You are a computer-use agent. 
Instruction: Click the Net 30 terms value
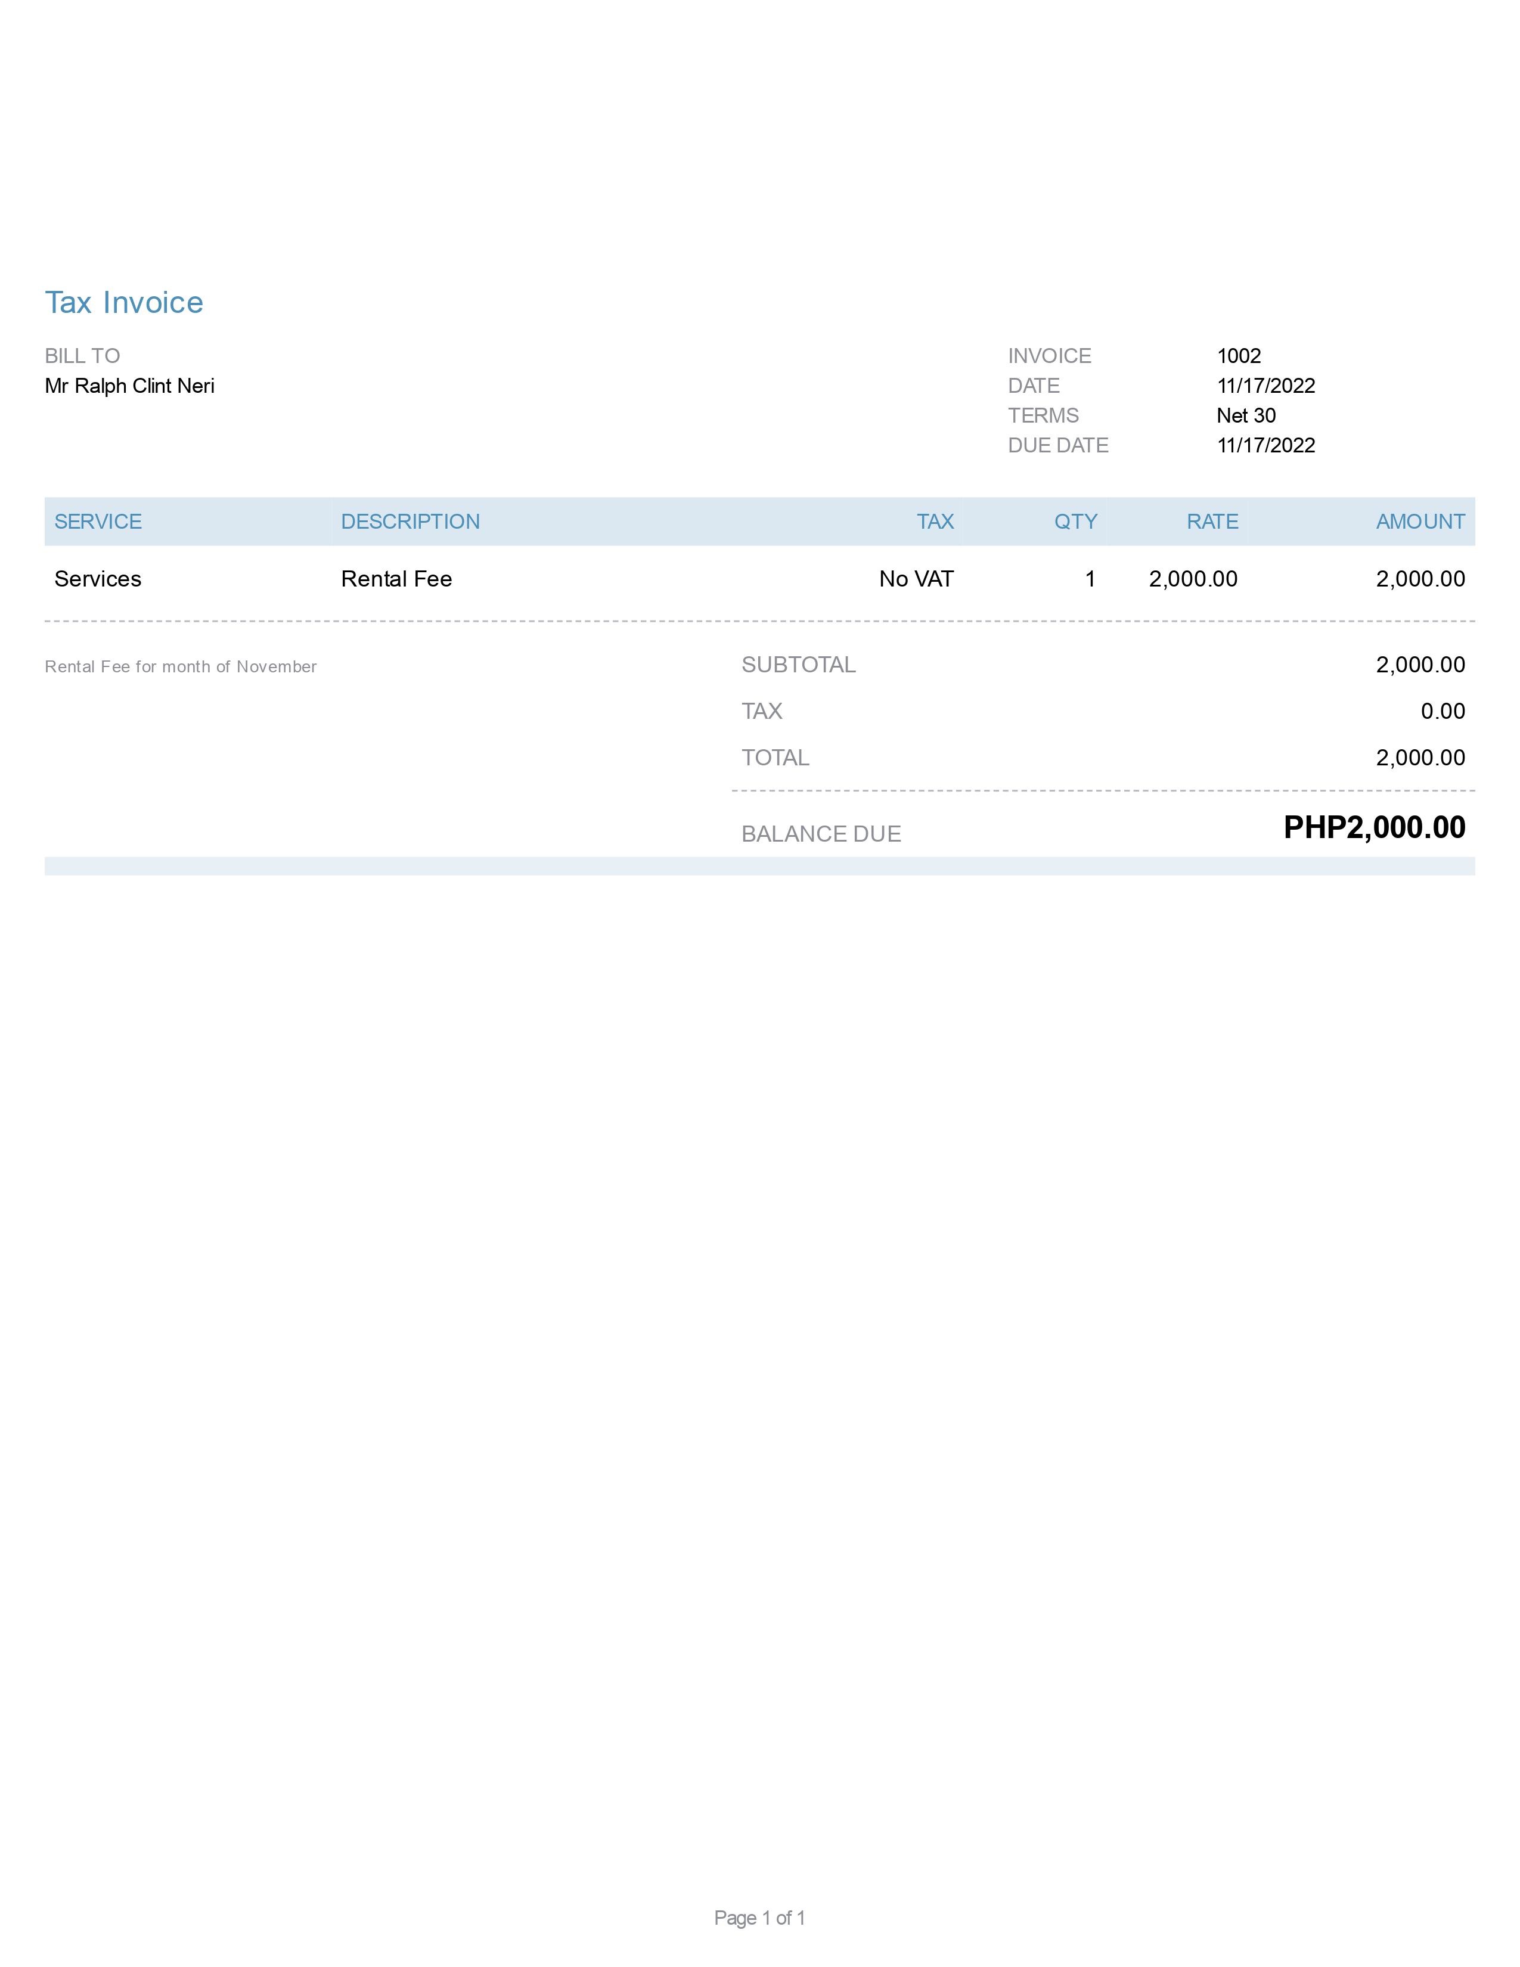coord(1245,415)
